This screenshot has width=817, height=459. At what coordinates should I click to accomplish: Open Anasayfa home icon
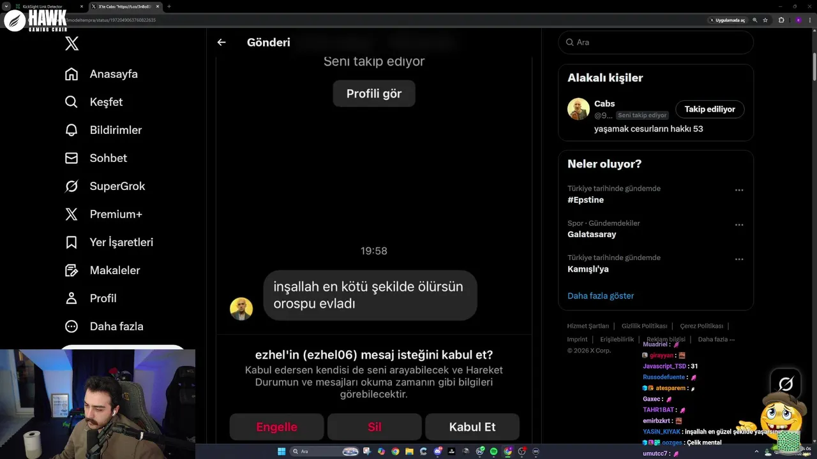pyautogui.click(x=71, y=74)
